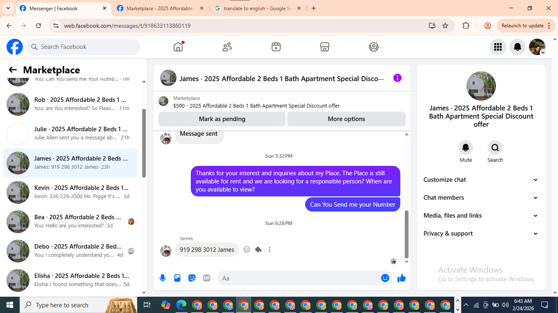Reload the page in the browser

[x=38, y=26]
